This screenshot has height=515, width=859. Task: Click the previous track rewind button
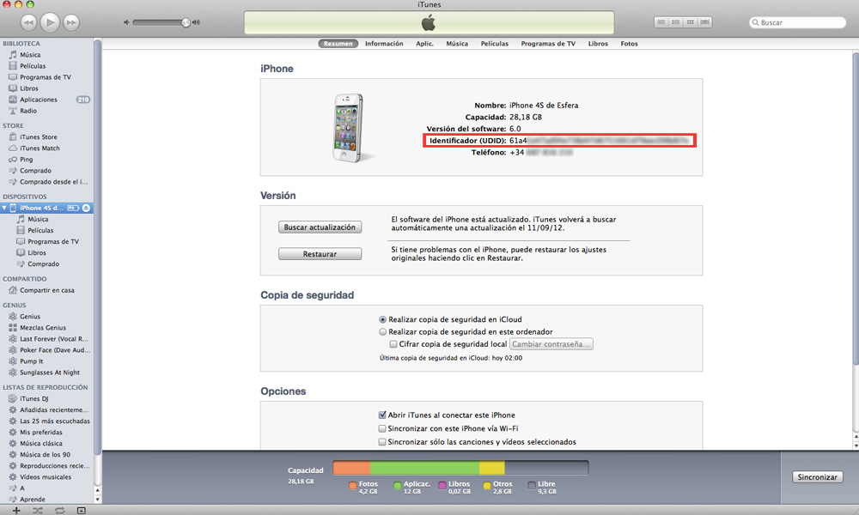click(28, 22)
